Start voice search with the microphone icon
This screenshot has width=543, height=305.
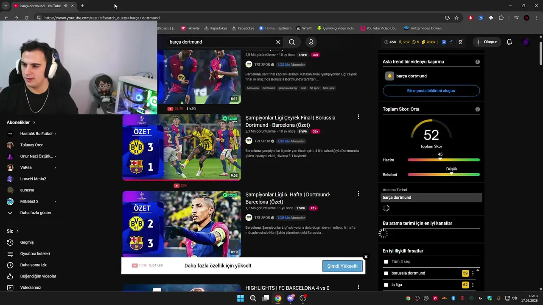coord(311,42)
